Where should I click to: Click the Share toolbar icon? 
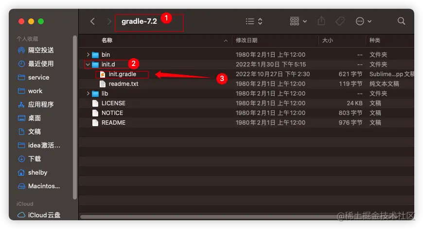pyautogui.click(x=321, y=21)
